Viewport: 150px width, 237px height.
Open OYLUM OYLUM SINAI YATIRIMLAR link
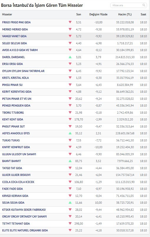23,71
